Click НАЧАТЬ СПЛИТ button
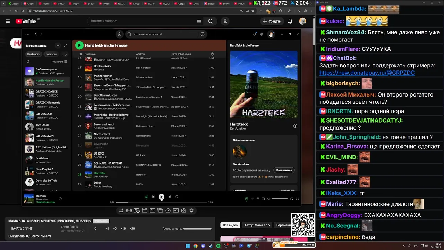The width and height of the screenshot is (444, 250). point(22,228)
